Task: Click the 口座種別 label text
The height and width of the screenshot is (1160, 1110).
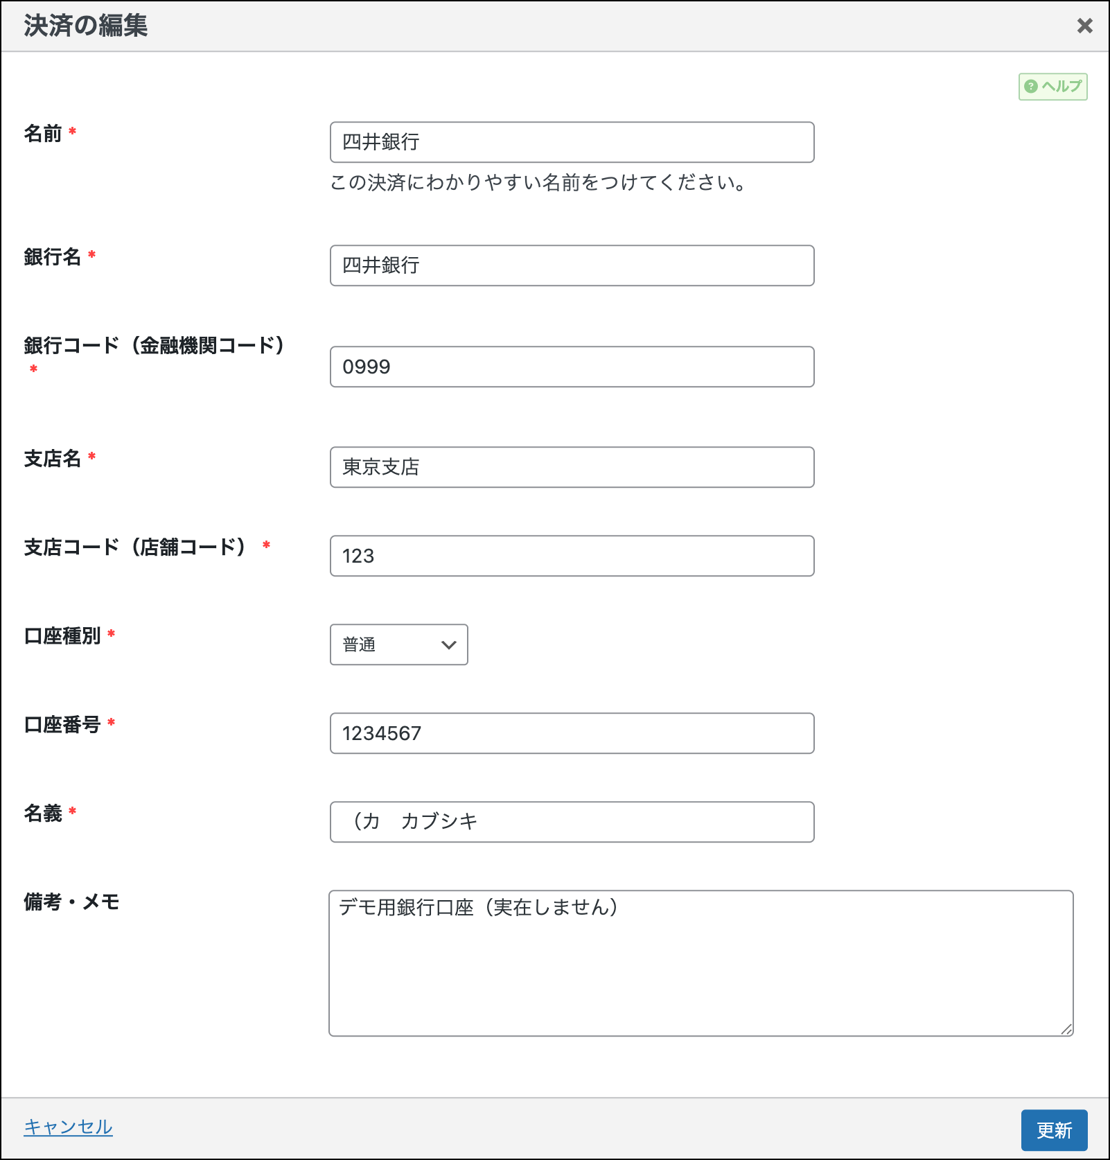Action: 62,635
